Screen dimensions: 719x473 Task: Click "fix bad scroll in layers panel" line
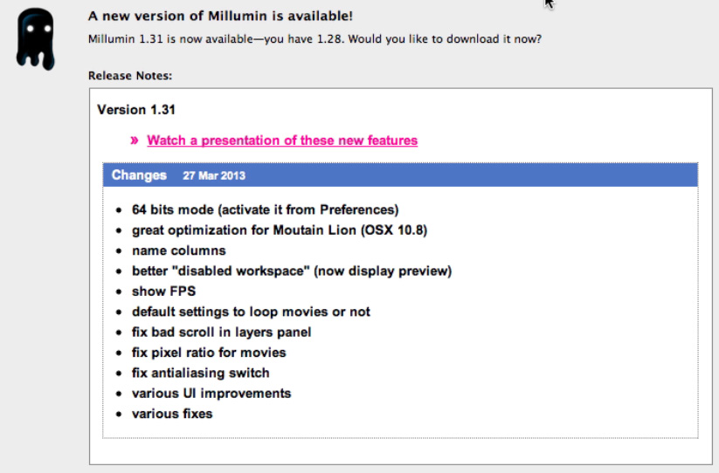point(221,332)
